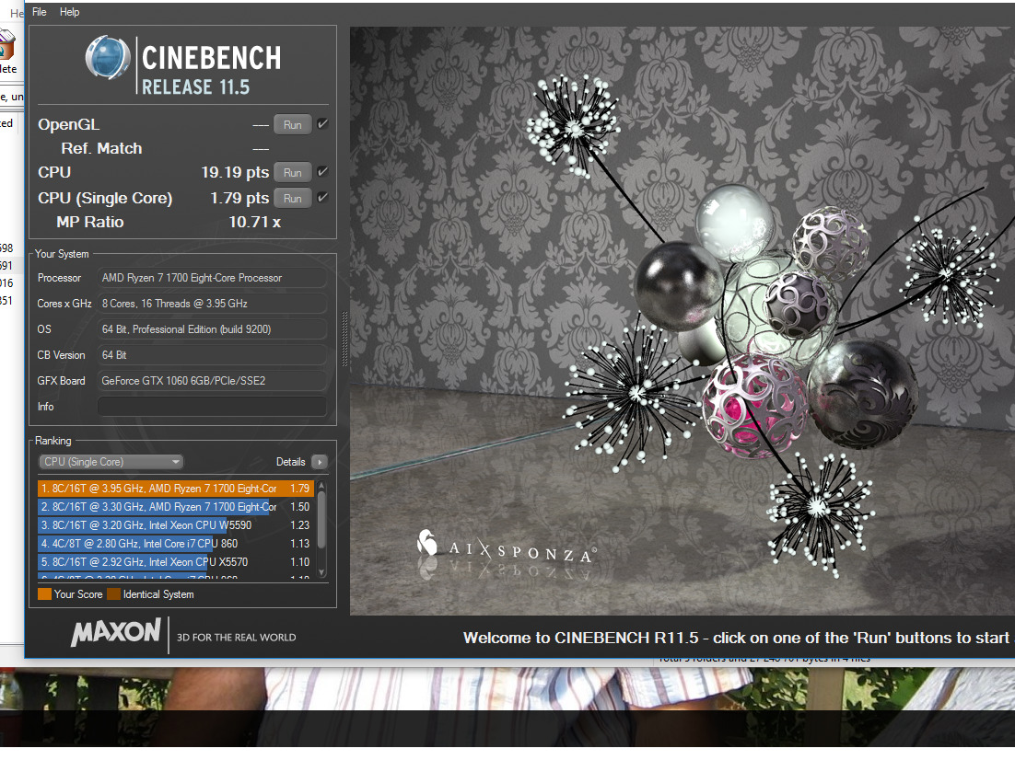
Task: Click the GFX Board field GeForce GTX 1060
Action: pos(213,381)
